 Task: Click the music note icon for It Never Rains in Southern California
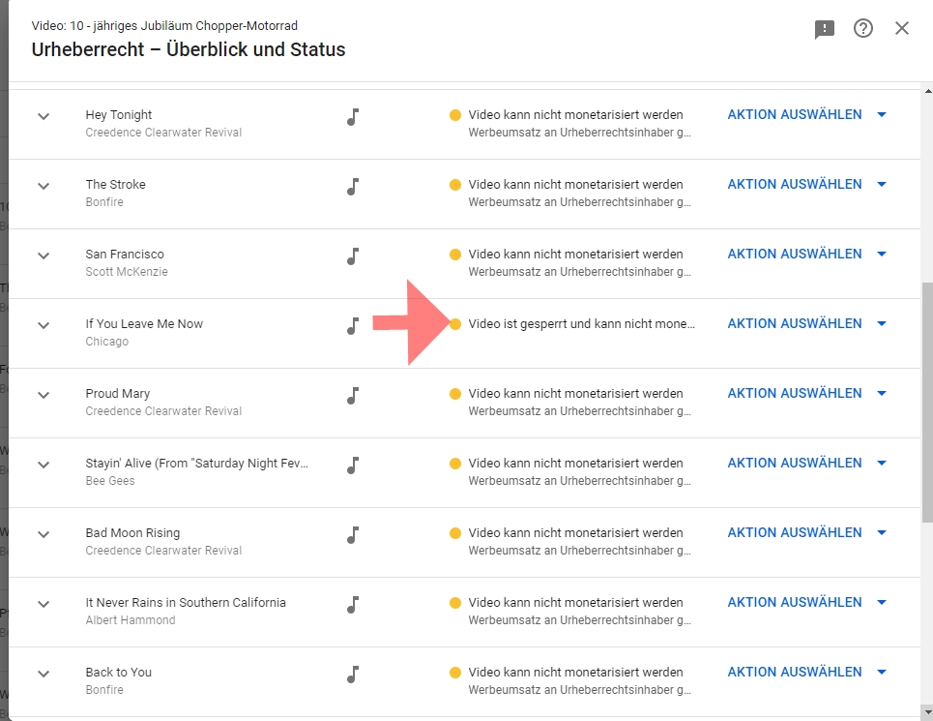click(353, 604)
